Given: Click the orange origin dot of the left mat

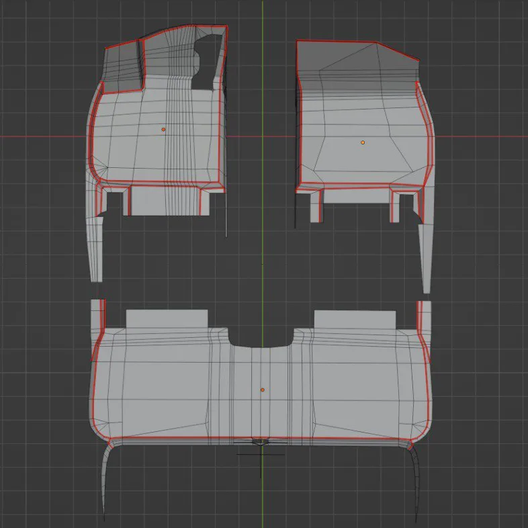Looking at the screenshot, I should pyautogui.click(x=163, y=129).
